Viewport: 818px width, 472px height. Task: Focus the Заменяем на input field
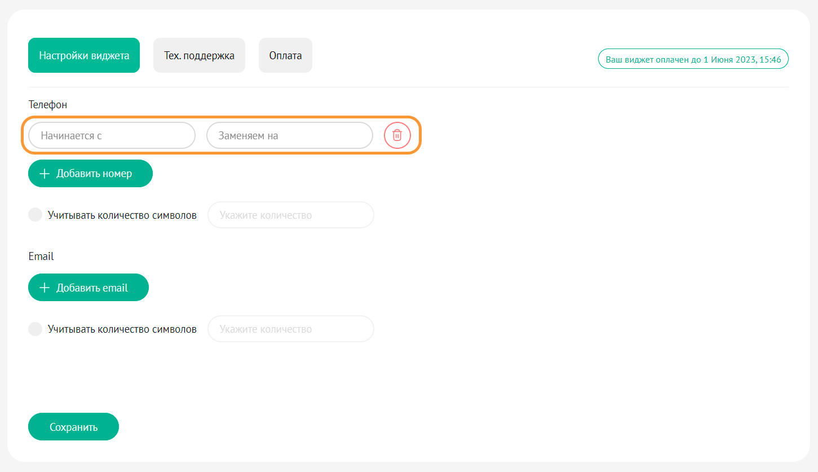[x=289, y=135]
